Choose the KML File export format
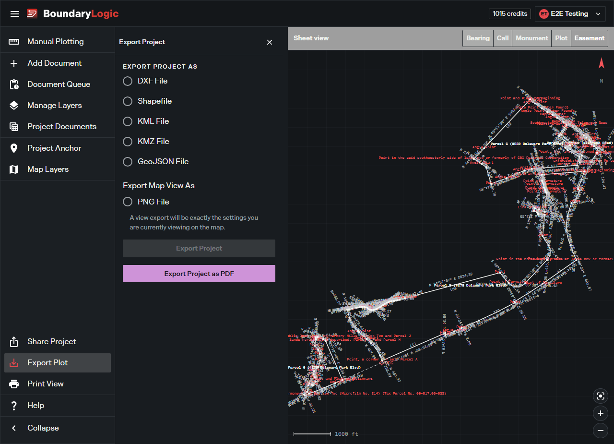Viewport: 614px width, 444px height. click(128, 121)
